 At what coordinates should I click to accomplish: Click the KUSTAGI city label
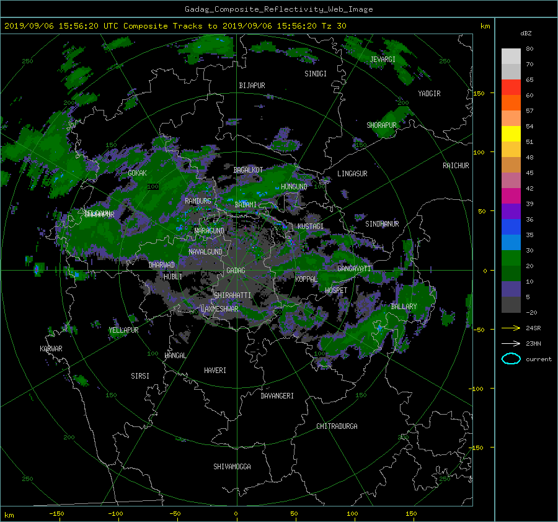click(311, 227)
